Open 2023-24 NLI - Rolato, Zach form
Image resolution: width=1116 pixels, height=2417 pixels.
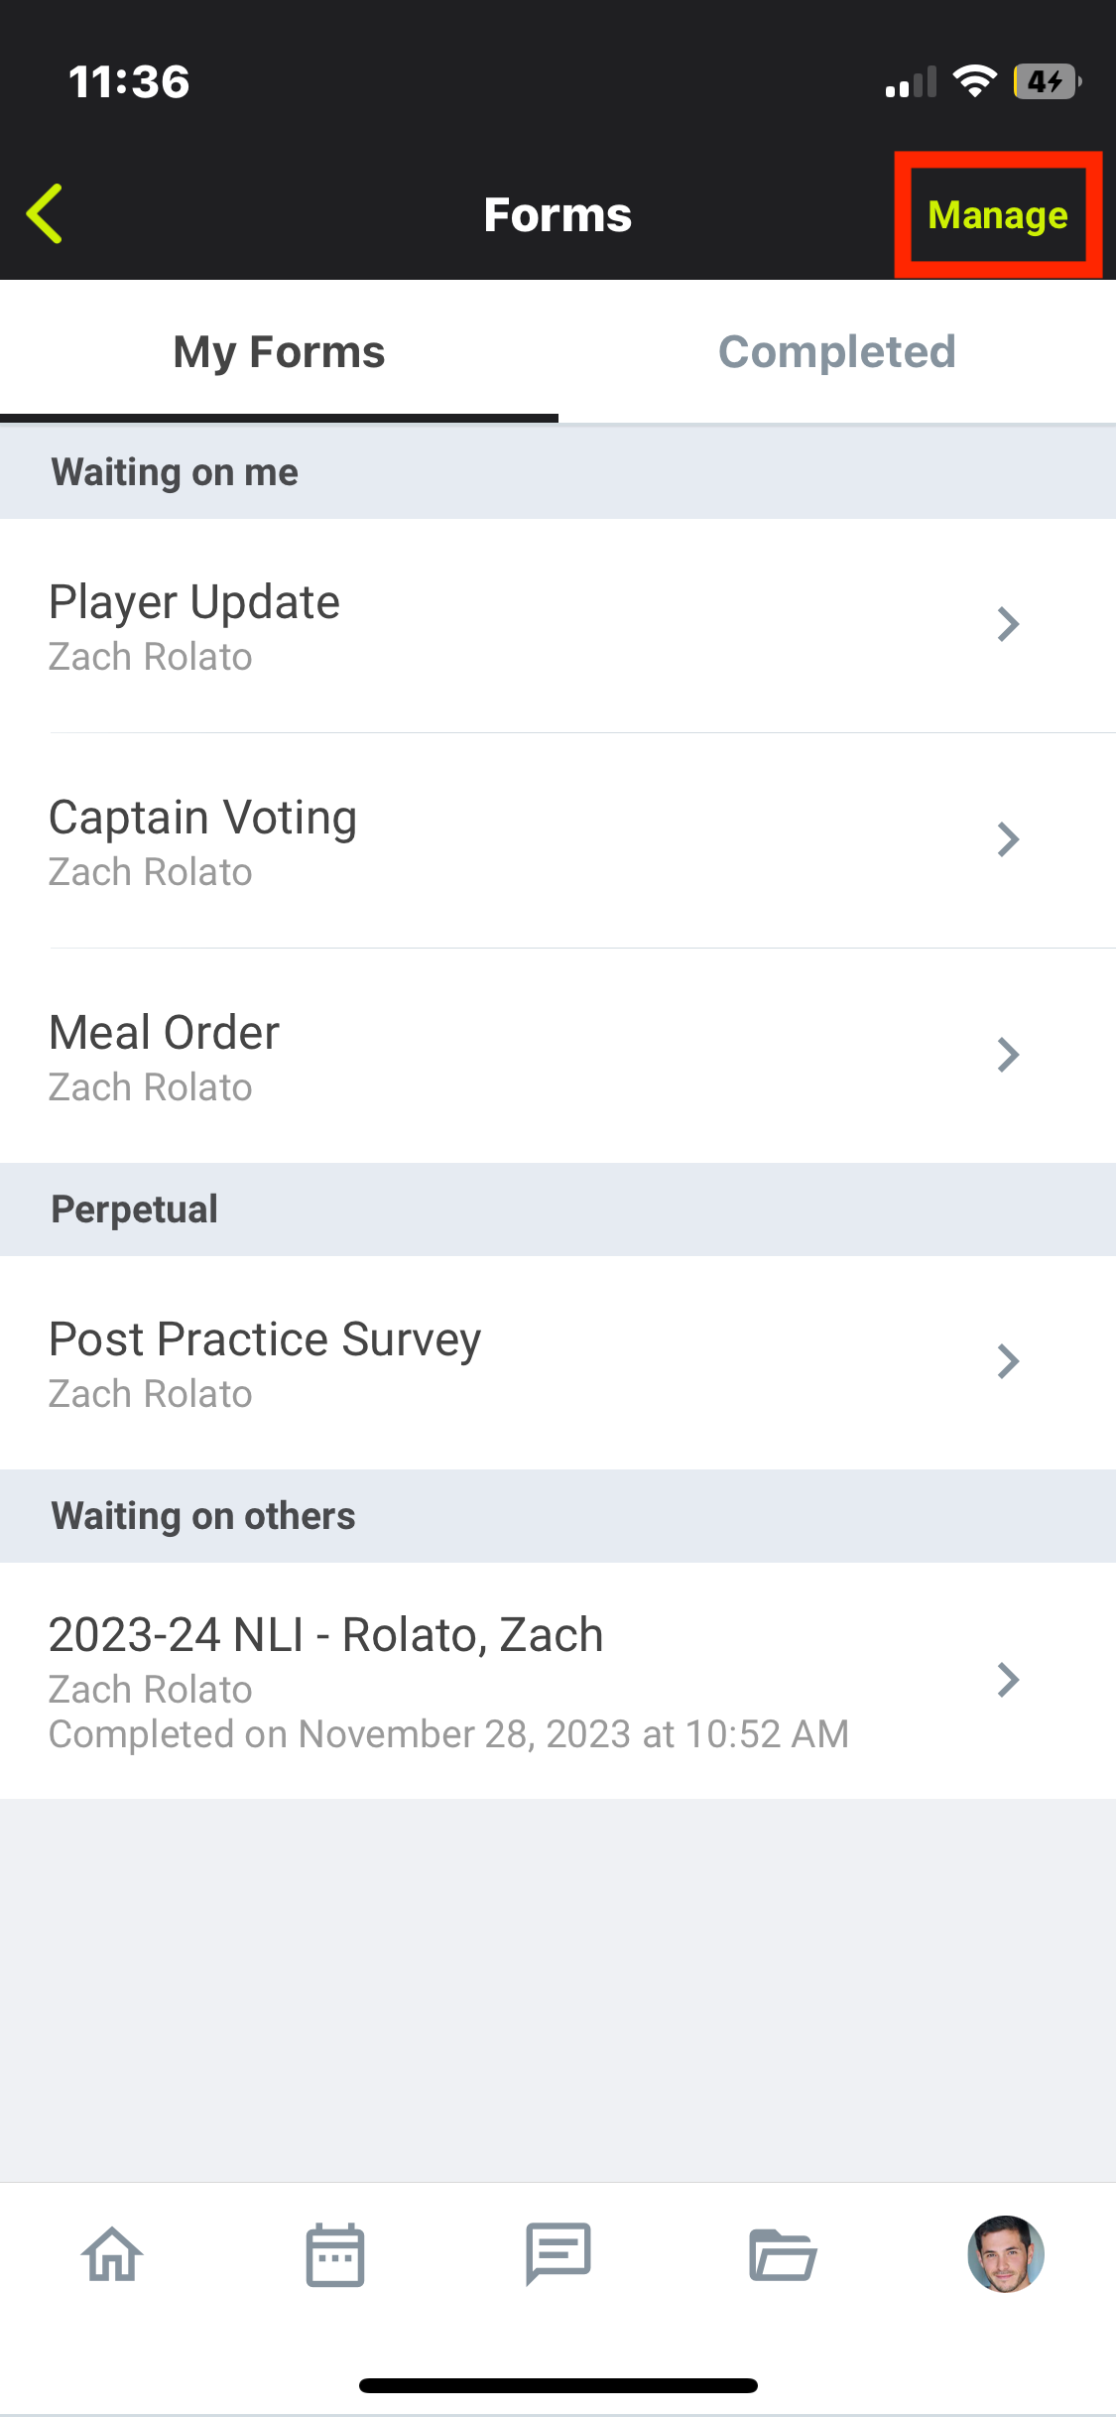point(558,1681)
